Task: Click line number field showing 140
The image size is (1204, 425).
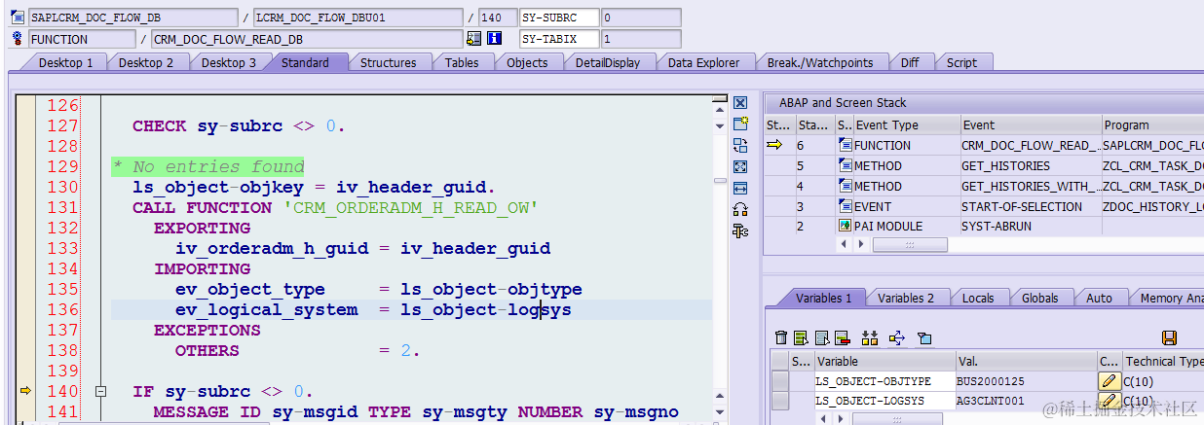Action: [498, 18]
